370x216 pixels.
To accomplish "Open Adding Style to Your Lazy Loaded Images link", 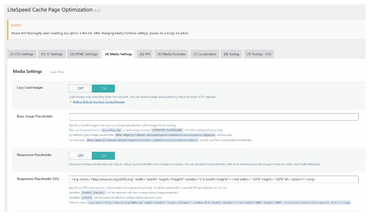I will tap(99, 102).
